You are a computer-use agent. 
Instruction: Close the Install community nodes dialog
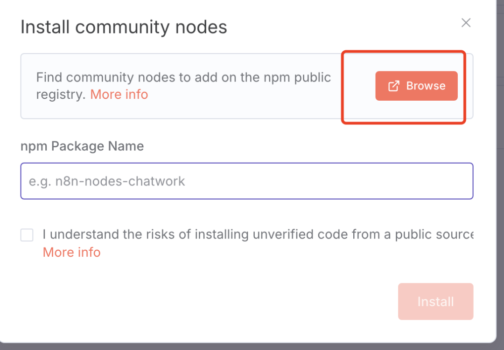(x=466, y=23)
